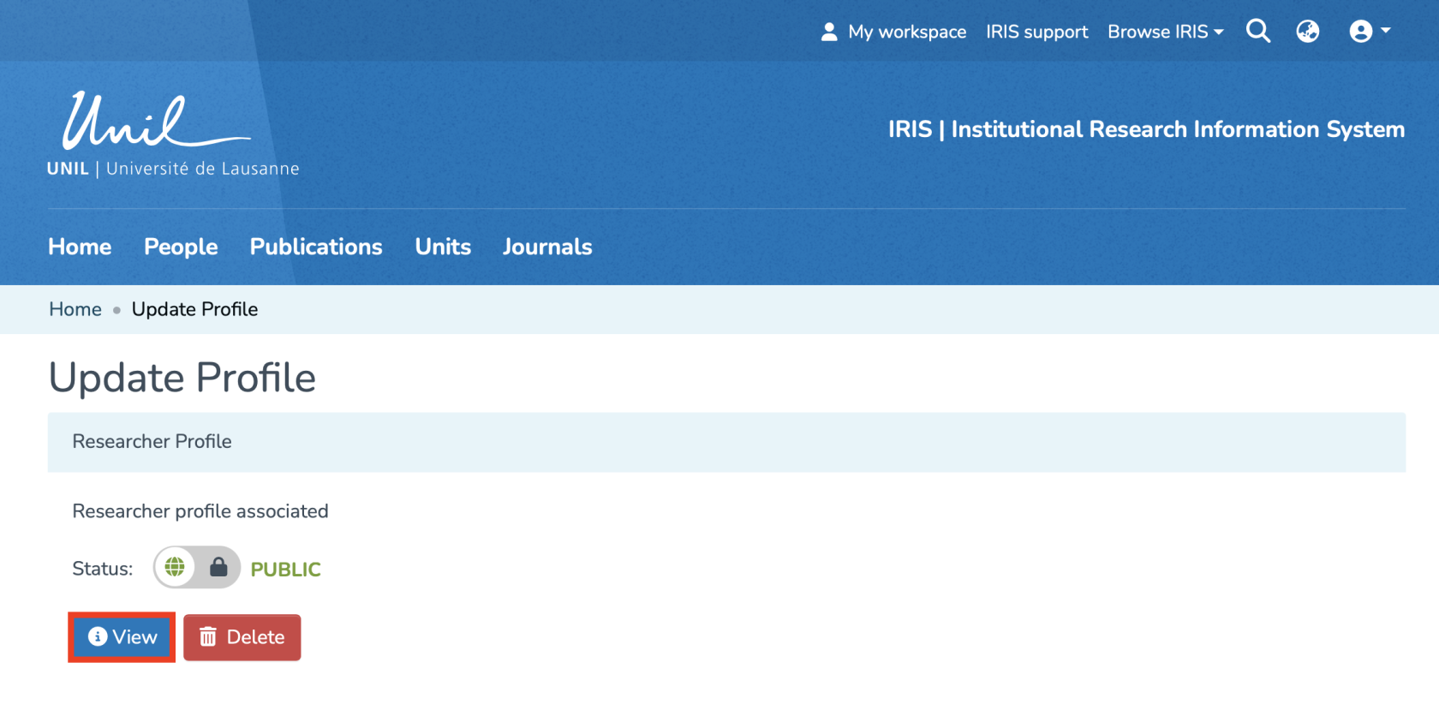Click the search magnifier icon
Screen dimensions: 1439x722
[1257, 32]
